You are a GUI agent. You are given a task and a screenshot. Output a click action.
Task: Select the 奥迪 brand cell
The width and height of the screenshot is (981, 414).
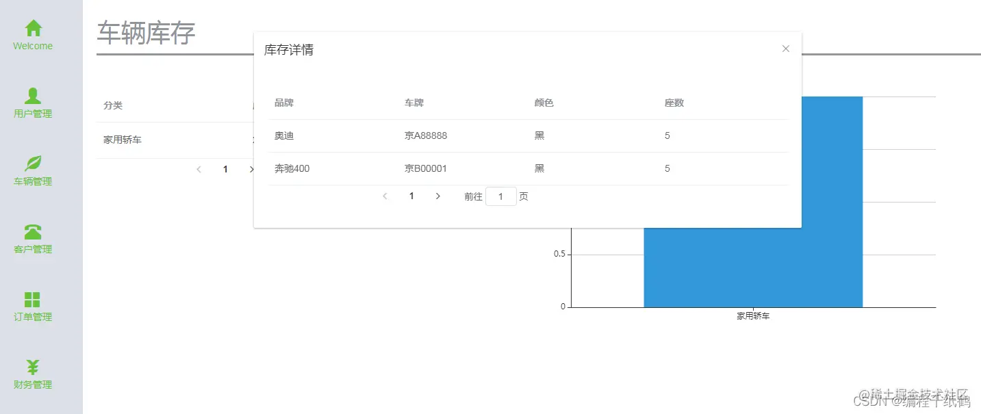pyautogui.click(x=284, y=135)
